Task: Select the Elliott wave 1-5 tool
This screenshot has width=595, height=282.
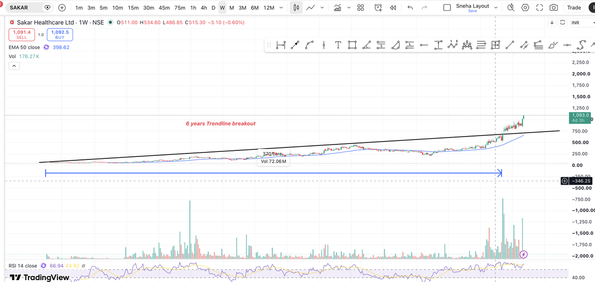Action: tap(452, 45)
